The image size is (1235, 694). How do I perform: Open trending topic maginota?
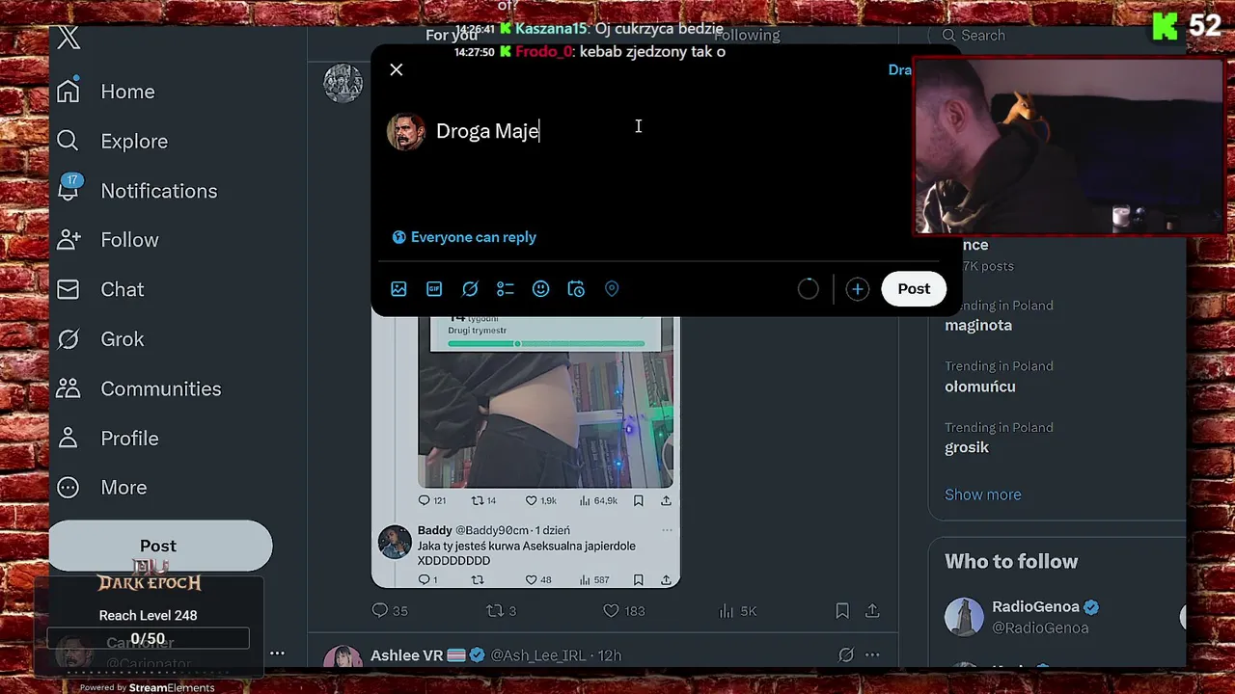978,325
